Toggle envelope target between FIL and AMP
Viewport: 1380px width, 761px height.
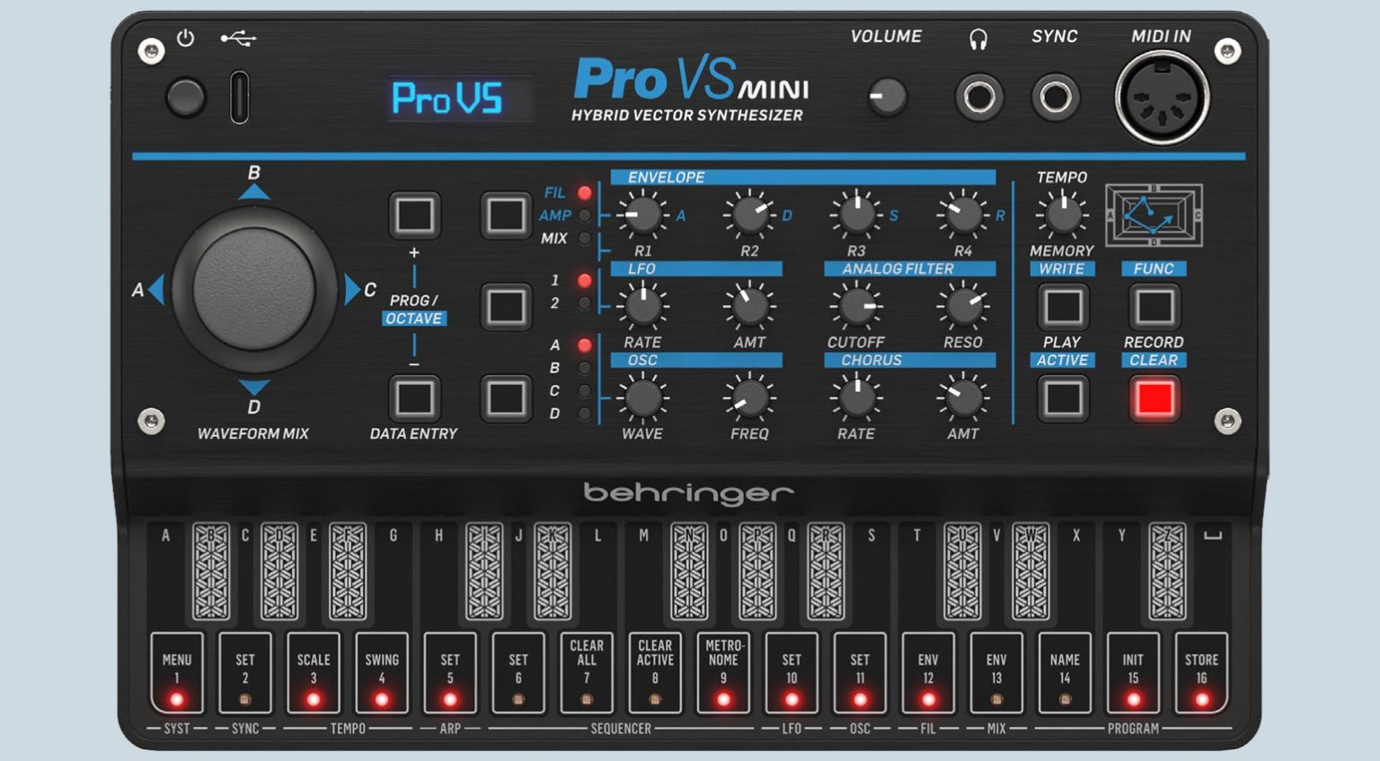coord(506,215)
